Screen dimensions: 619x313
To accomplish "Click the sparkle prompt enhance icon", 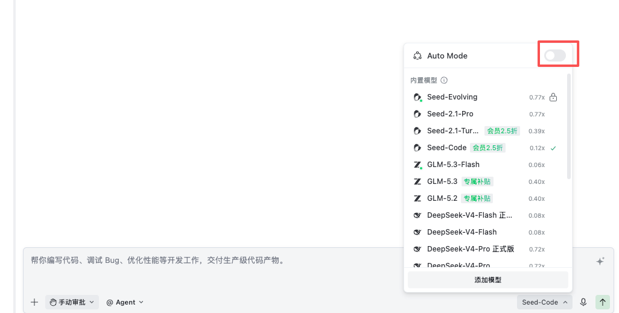I will (600, 261).
